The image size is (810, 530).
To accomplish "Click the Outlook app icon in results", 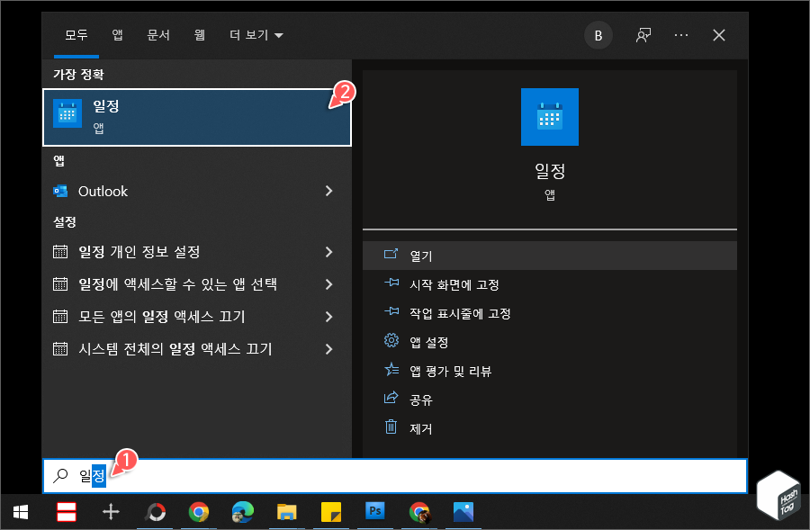I will (x=61, y=191).
